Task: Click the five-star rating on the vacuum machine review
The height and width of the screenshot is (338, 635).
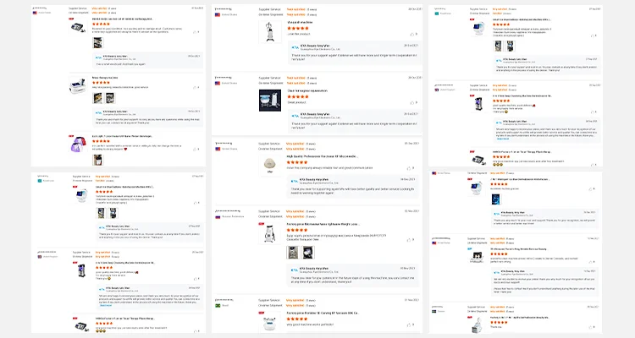Action: coord(298,28)
